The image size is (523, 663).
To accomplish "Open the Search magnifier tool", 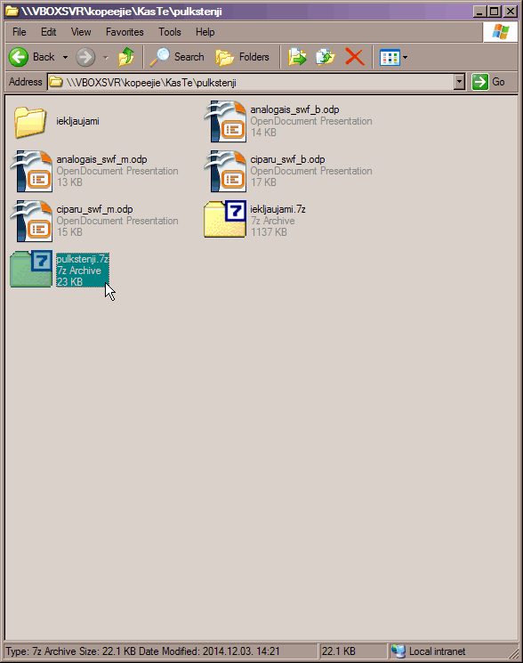I will [x=177, y=57].
